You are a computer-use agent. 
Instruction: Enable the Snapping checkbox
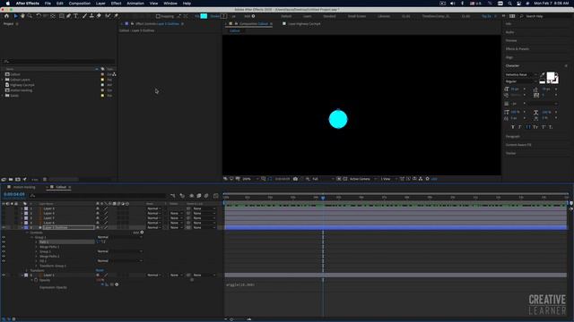158,16
